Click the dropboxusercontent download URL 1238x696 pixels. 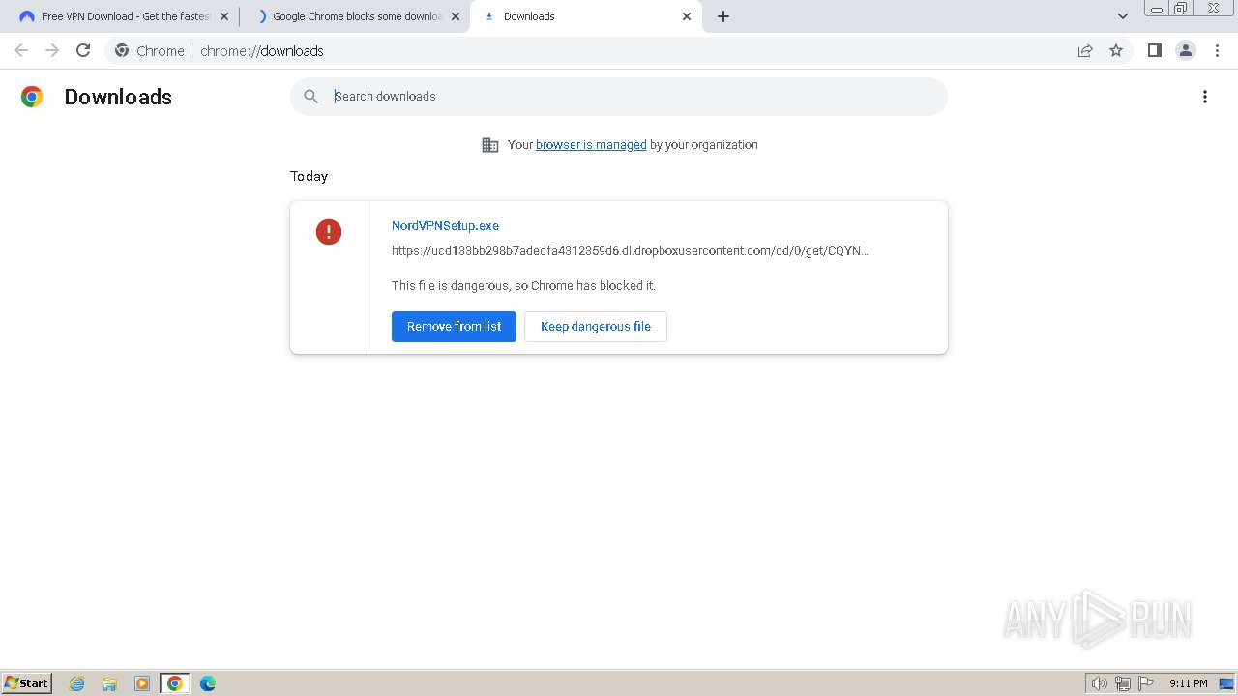point(630,250)
